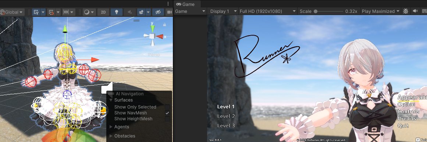Toggle the scene grid visibility icon
Screen dimensions: 427x142
pyautogui.click(x=36, y=12)
